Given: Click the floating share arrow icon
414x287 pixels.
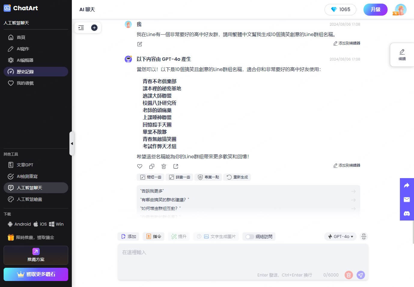Looking at the screenshot, I should (x=407, y=185).
